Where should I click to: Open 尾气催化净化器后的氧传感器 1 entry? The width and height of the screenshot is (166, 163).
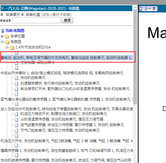click(67, 99)
